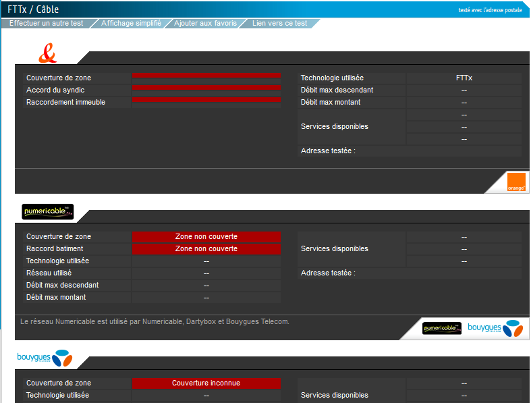Click 'Zone non couverte' beside 'Raccord batiment'
The image size is (531, 403).
tap(206, 248)
